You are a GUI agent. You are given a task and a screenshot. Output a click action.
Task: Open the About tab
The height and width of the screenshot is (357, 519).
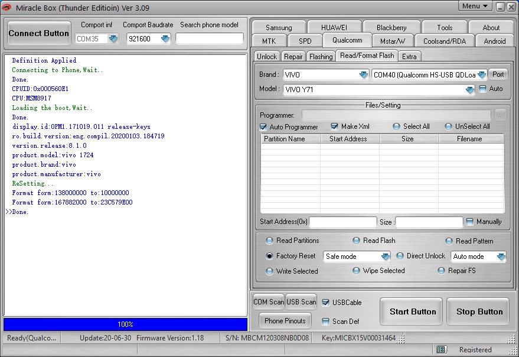coord(491,27)
